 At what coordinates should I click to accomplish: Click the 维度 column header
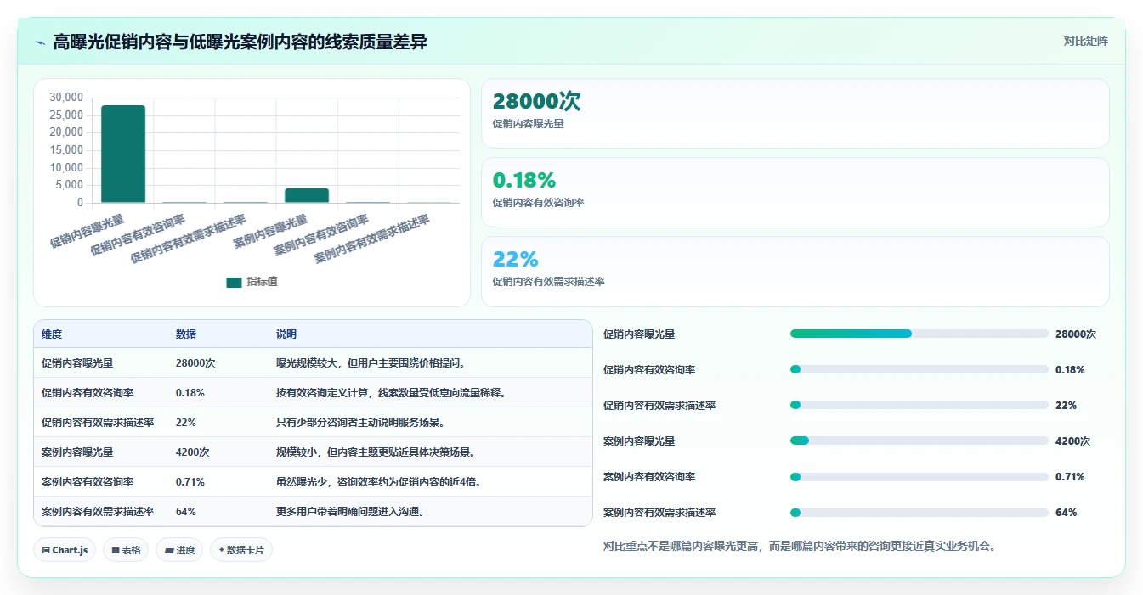click(52, 334)
